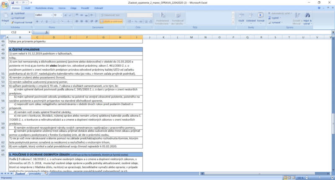Screen dimensions: 335x180
Task: Align text to the bottom
Action: tap(86, 15)
